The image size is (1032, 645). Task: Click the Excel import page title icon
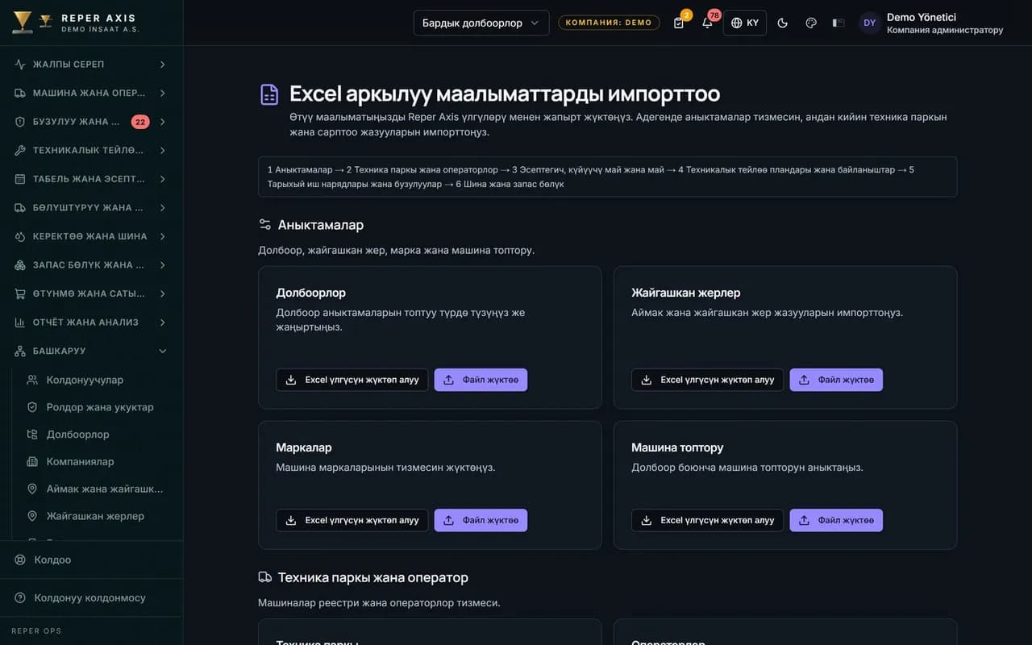click(269, 94)
